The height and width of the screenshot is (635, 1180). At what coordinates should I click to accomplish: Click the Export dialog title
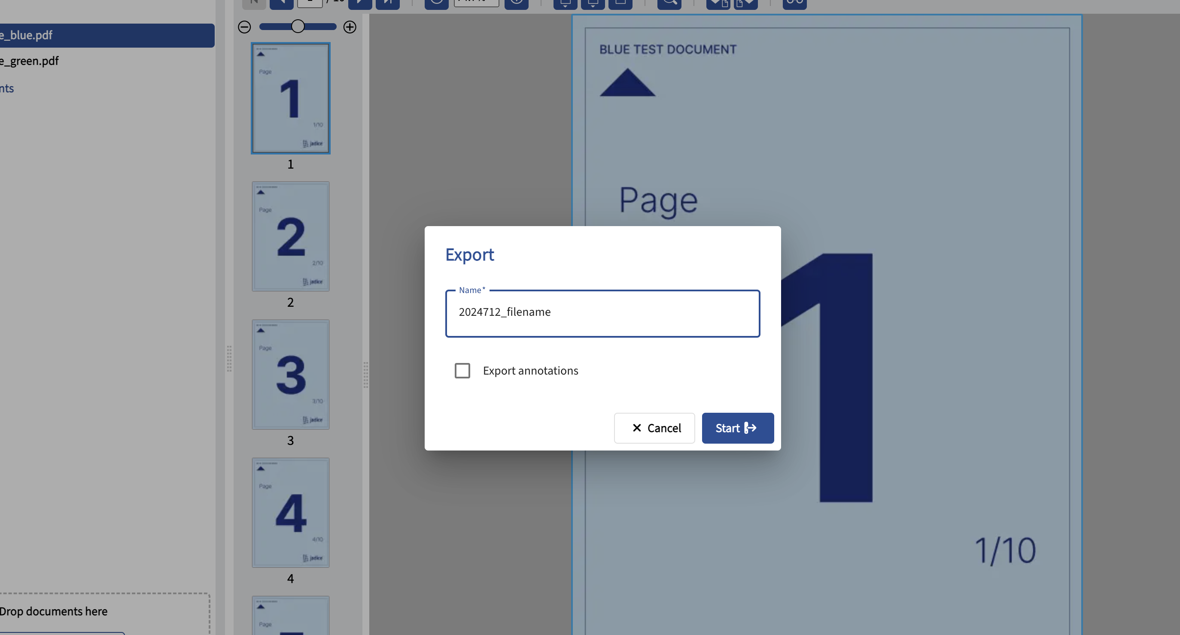coord(469,254)
